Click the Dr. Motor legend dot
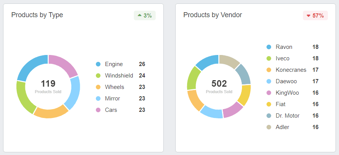The image size is (339, 155). pyautogui.click(x=269, y=116)
